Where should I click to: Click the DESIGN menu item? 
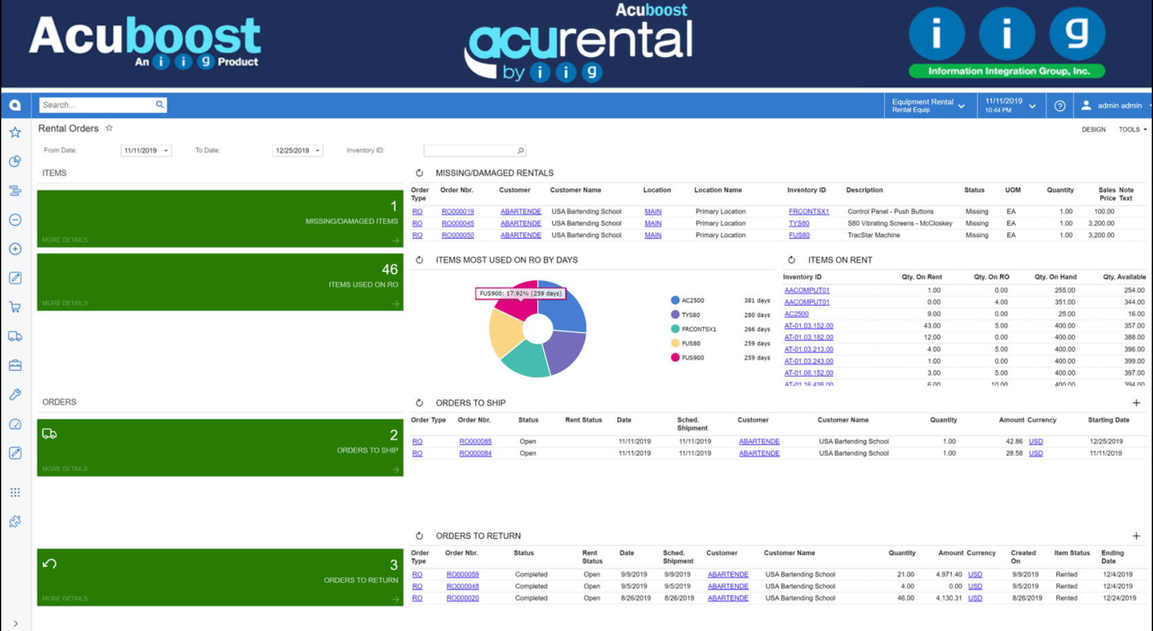1093,129
